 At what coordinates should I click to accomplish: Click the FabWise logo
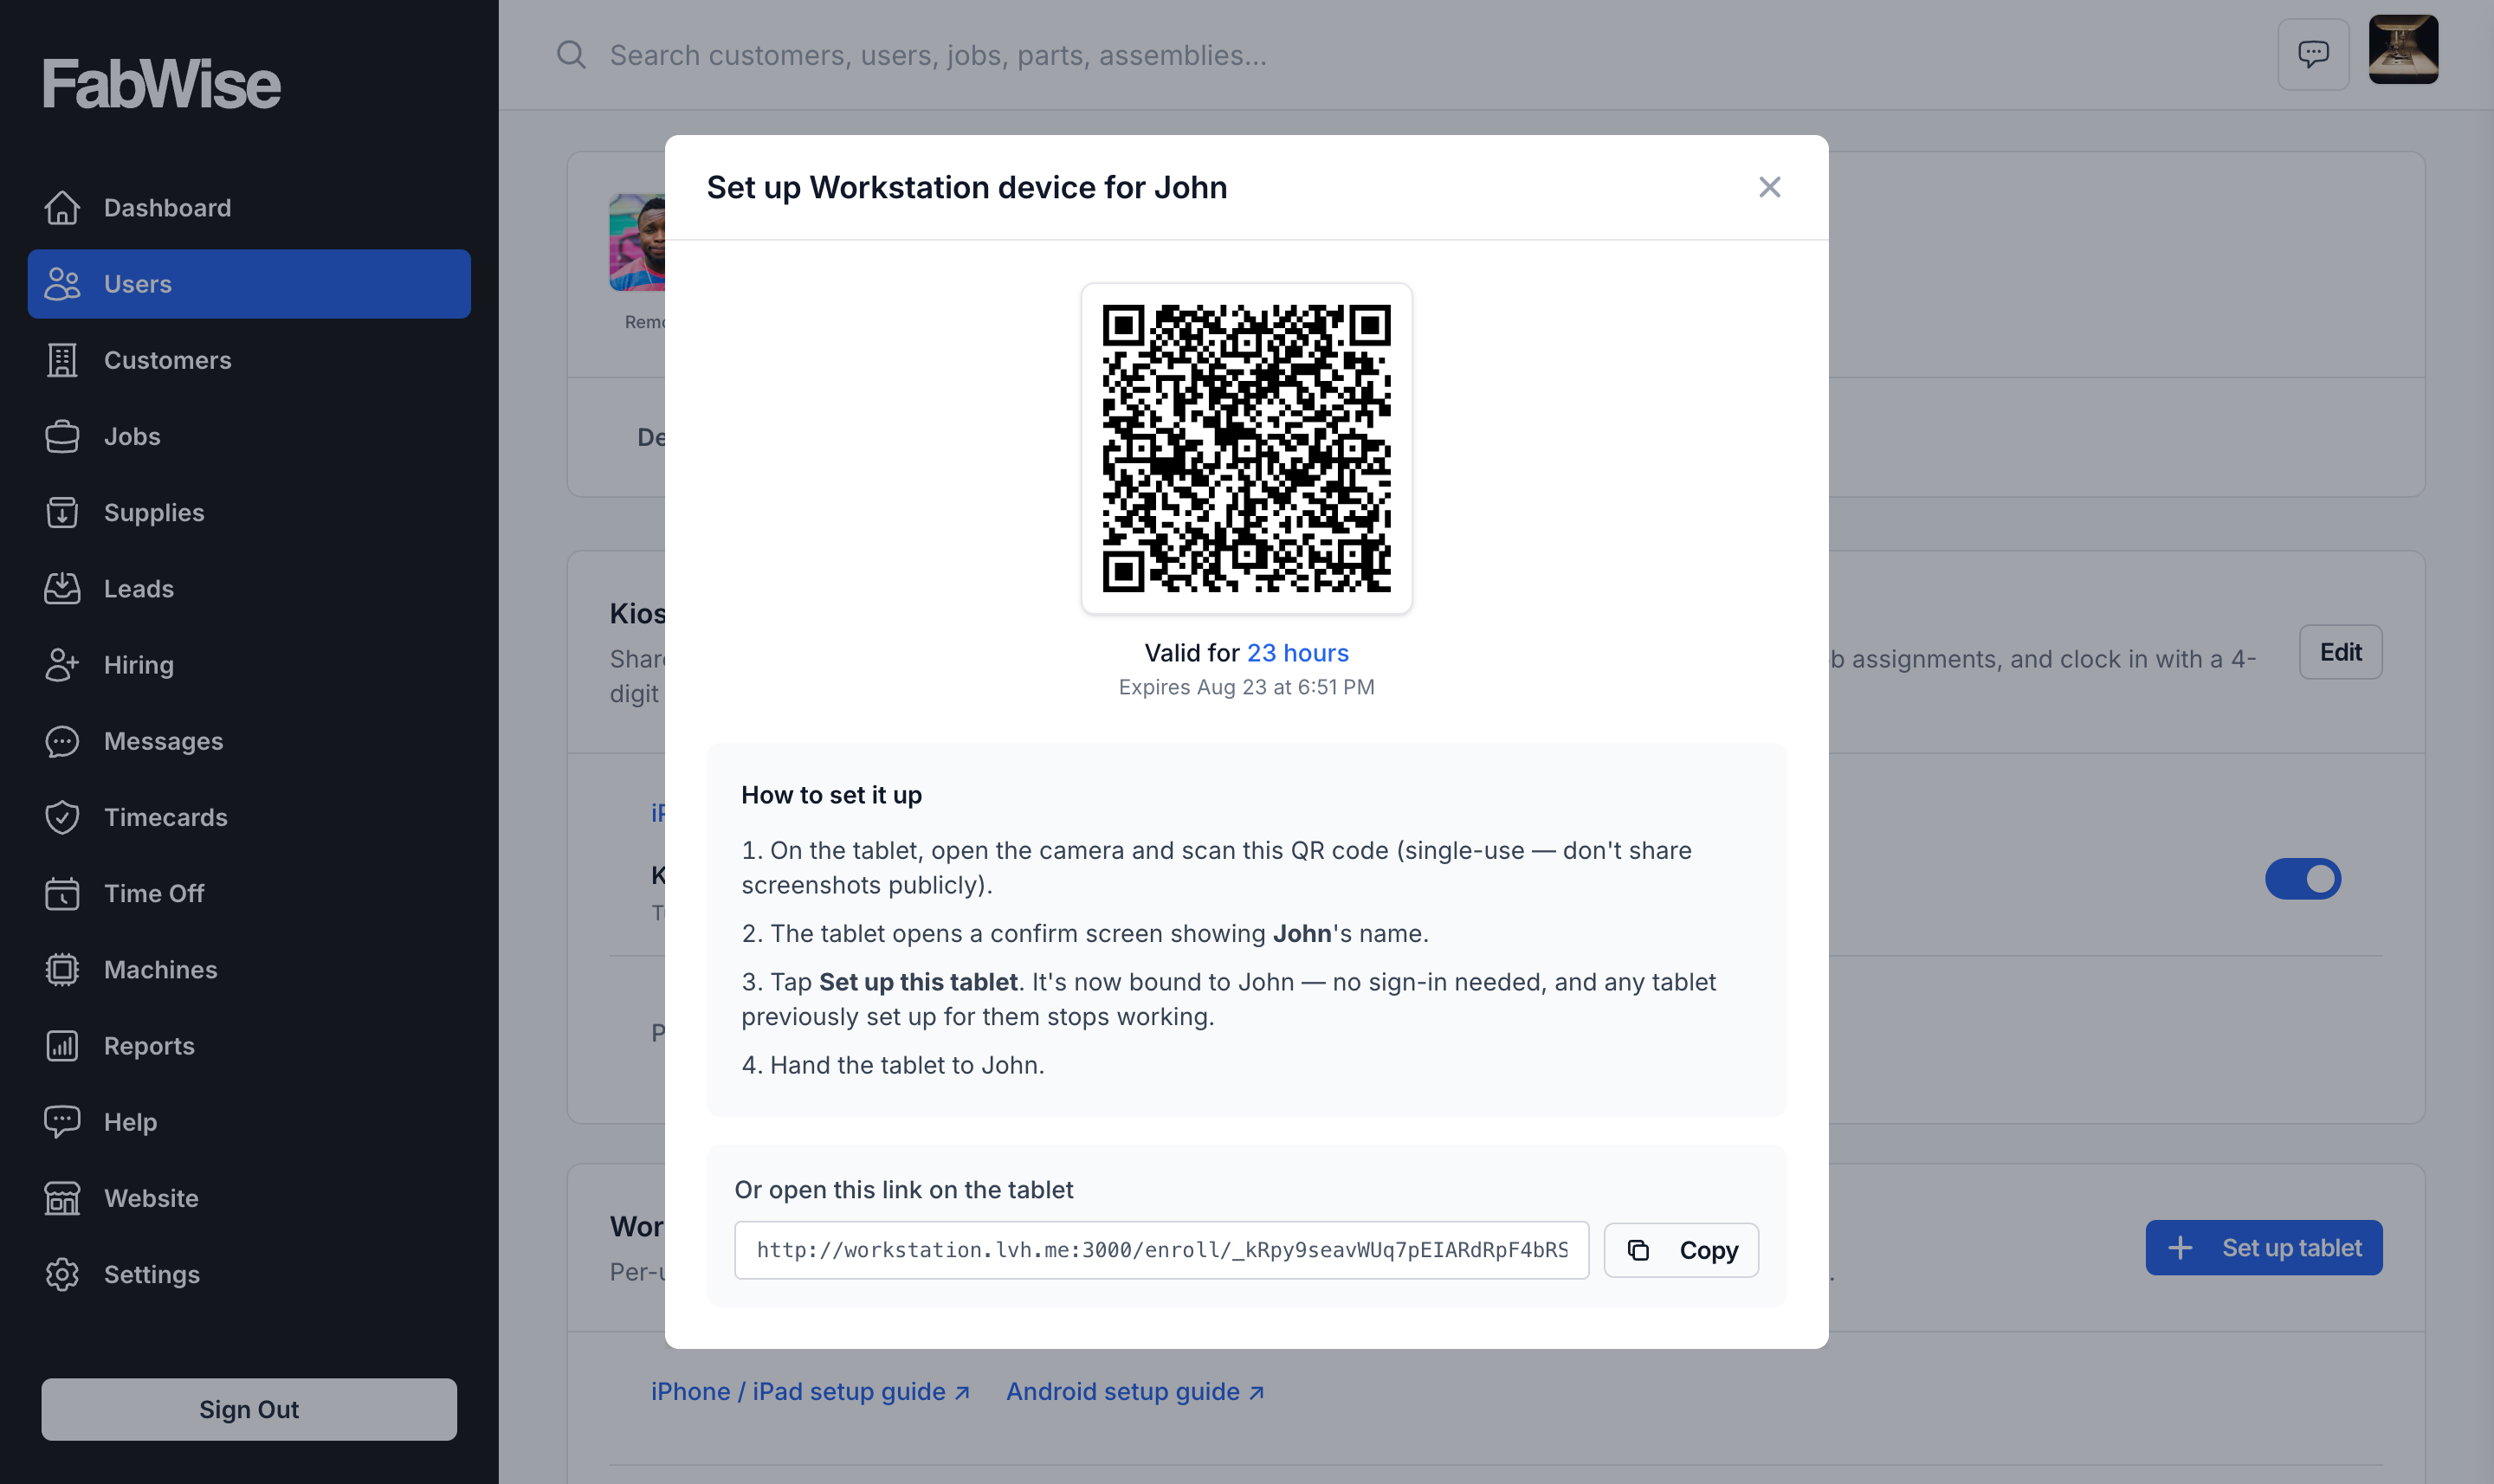coord(161,84)
